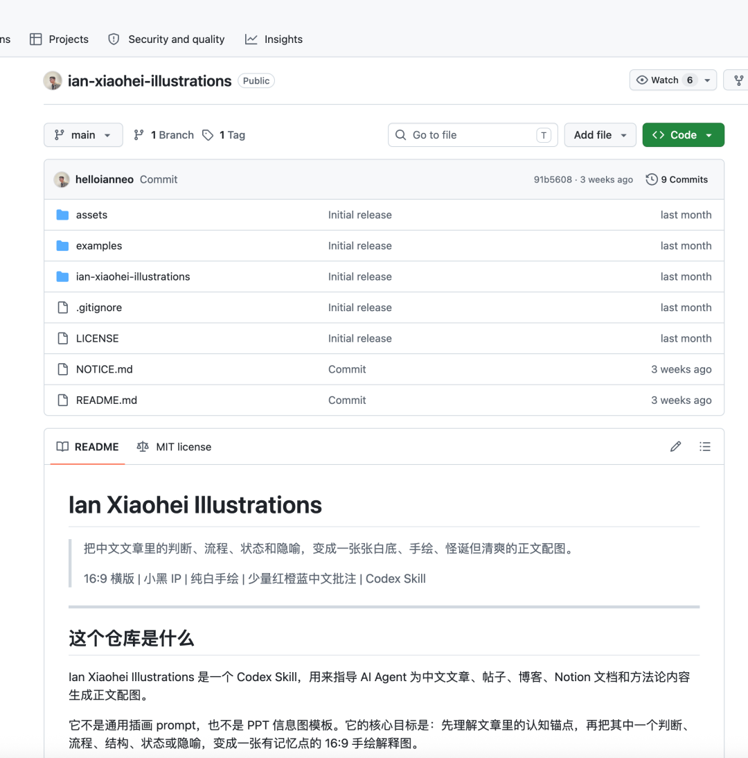The image size is (748, 758).
Task: Click the helloianneo commit avatar
Action: tap(62, 179)
